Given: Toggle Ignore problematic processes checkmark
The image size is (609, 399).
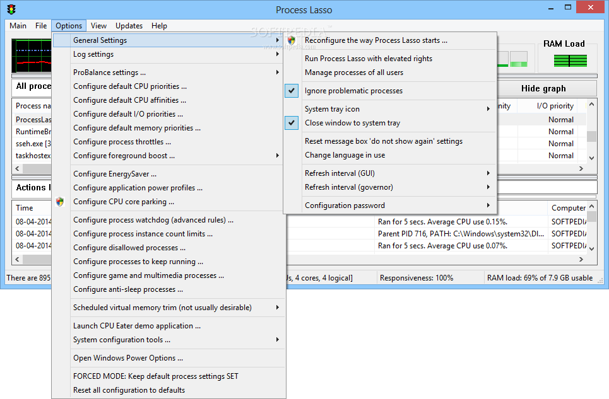Looking at the screenshot, I should (x=292, y=91).
